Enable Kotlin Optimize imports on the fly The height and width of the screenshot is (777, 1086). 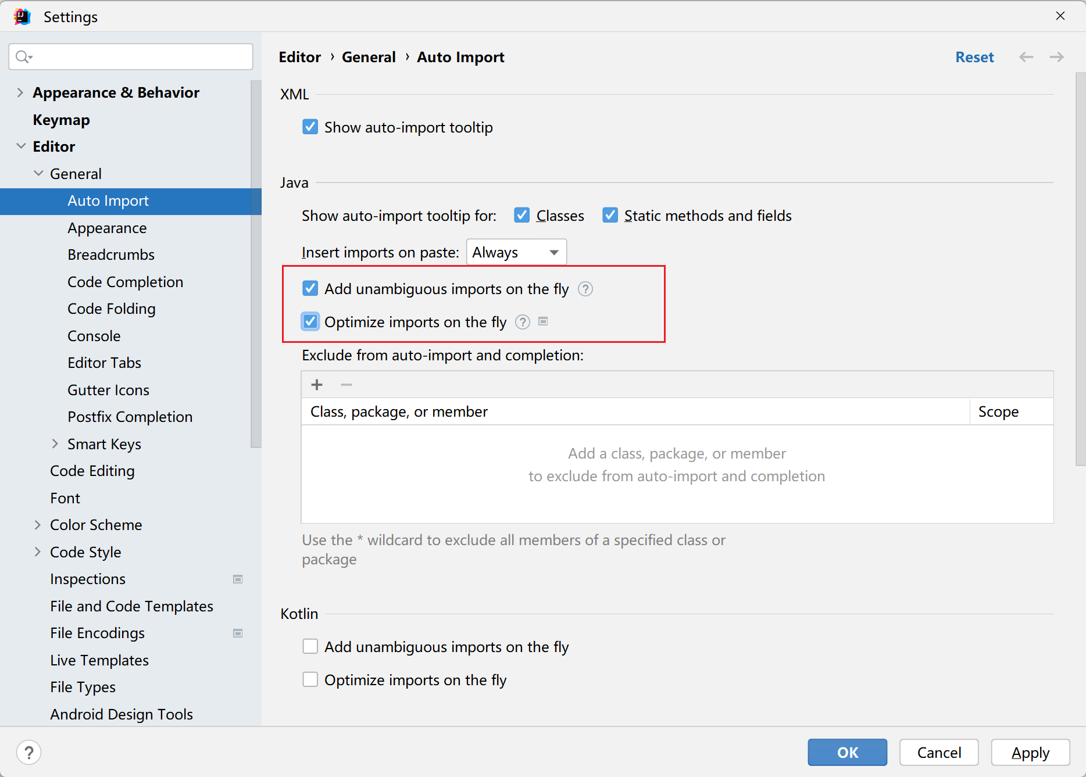point(310,680)
